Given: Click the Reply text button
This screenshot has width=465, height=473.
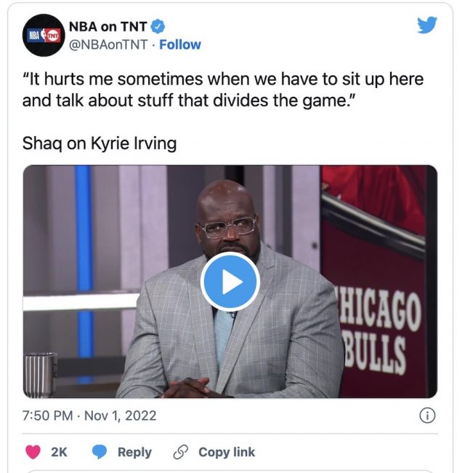Looking at the screenshot, I should point(134,452).
